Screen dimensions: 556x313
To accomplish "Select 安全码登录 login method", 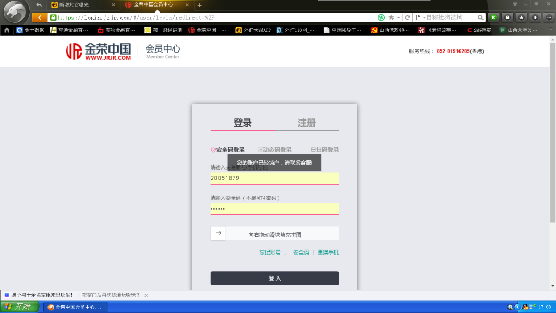I will coord(228,150).
